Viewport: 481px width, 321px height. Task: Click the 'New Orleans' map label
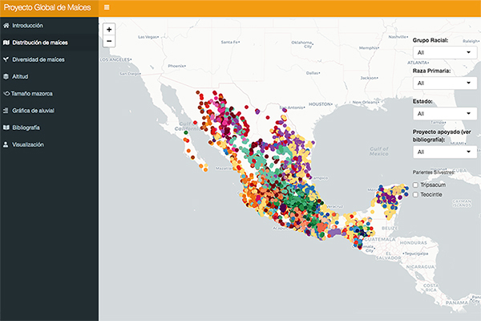[366, 102]
